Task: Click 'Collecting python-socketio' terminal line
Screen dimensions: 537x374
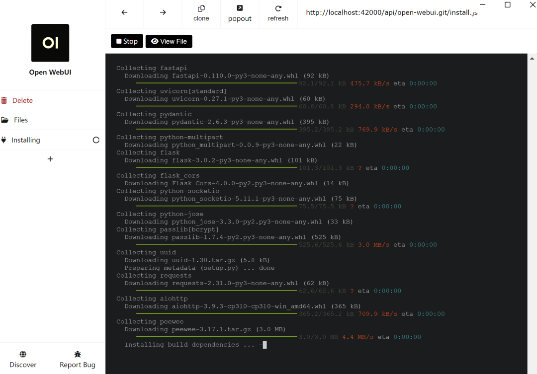Action: (168, 191)
